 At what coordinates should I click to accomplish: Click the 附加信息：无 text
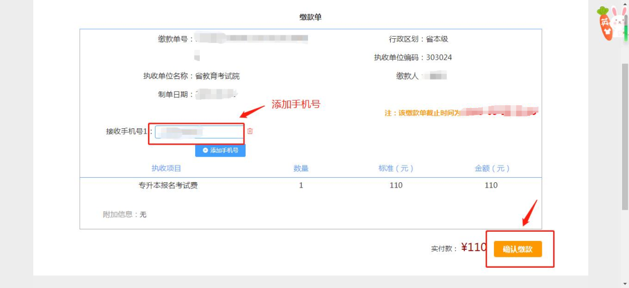pyautogui.click(x=125, y=214)
